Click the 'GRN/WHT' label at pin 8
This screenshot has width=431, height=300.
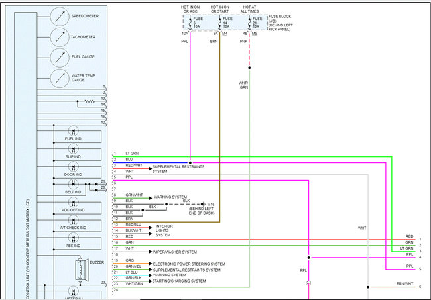(x=135, y=195)
